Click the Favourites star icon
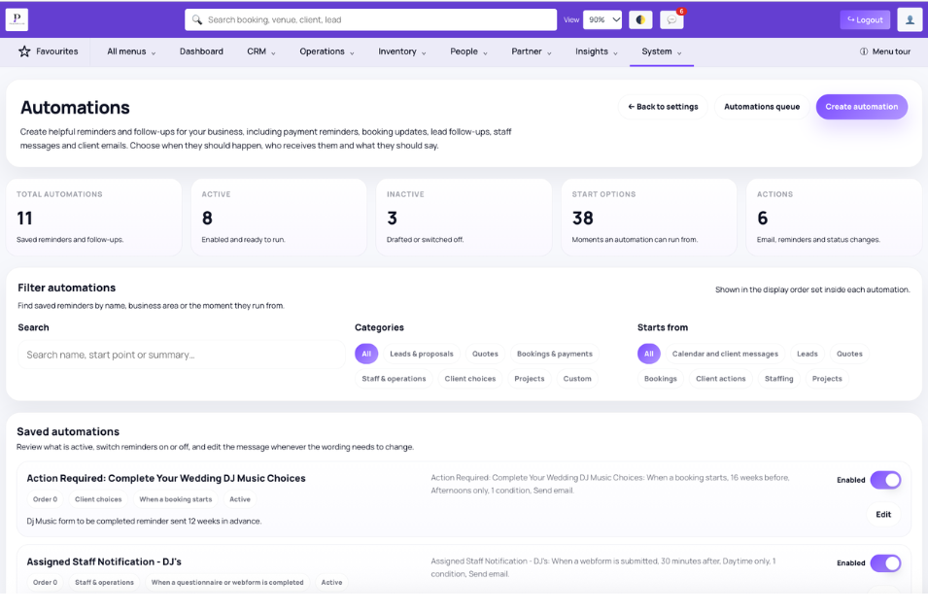This screenshot has height=612, width=928. 24,51
